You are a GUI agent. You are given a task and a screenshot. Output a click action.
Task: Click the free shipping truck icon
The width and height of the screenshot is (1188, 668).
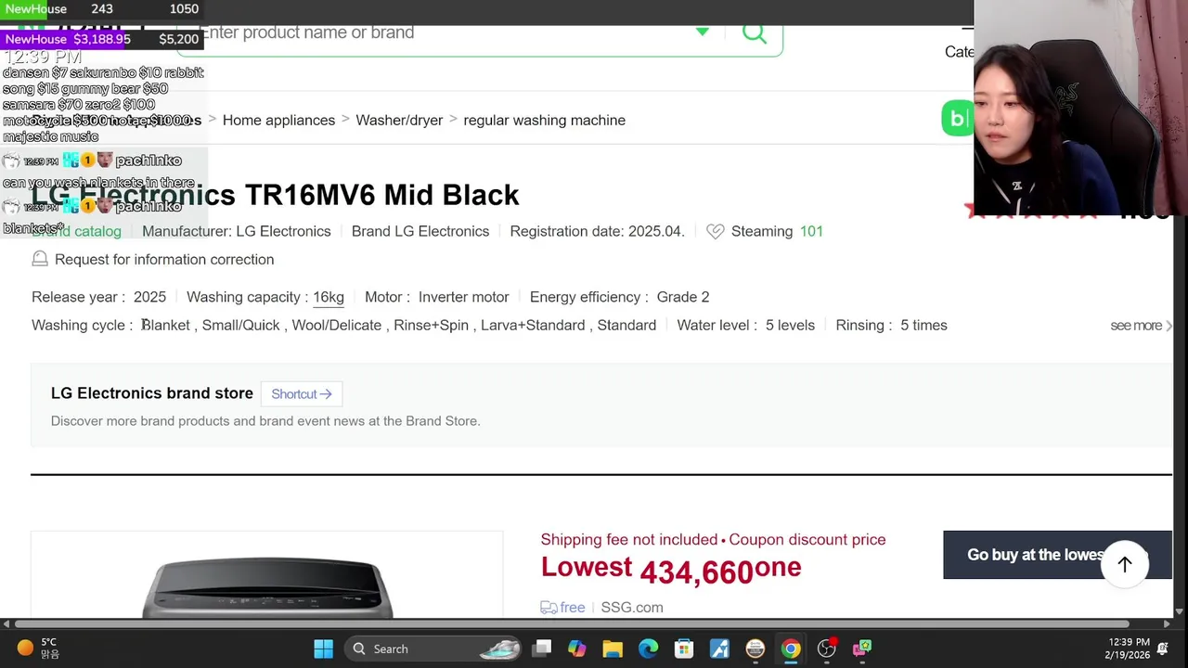click(x=549, y=608)
